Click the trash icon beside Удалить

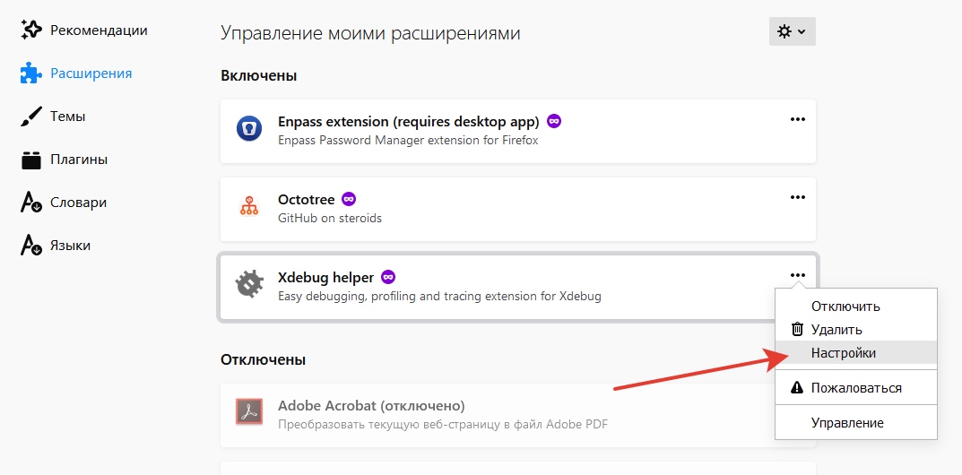point(797,329)
